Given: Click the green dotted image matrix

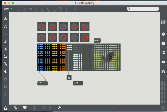Looking at the screenshot, I should (x=107, y=57).
